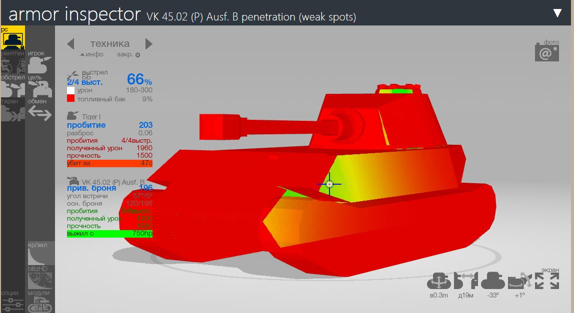
Task: Click the red топливный бак swatch
Action: [x=70, y=98]
